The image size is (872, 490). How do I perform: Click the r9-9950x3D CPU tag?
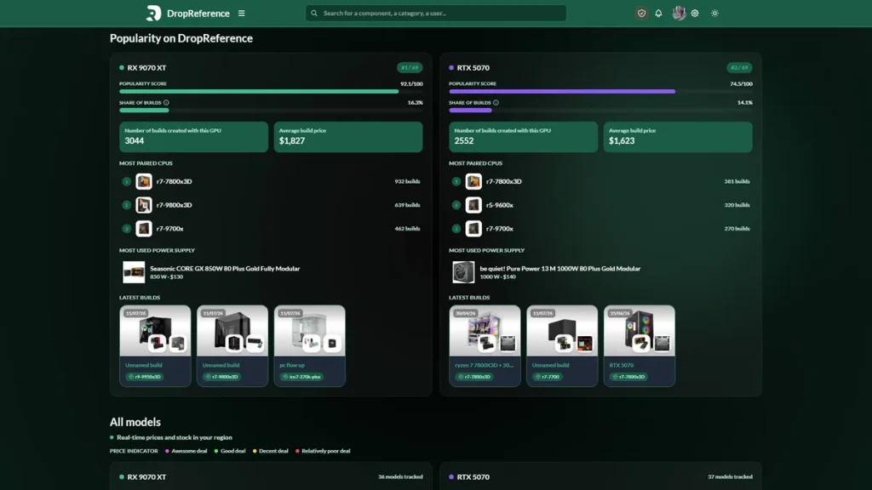[x=144, y=377]
